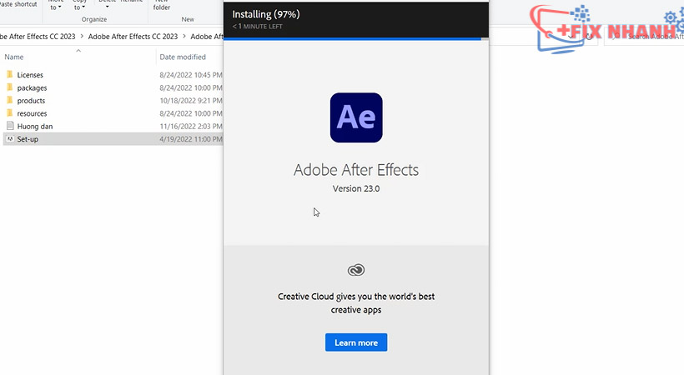Click second Adobe After Effects CC 2023 breadcrumb
Screen dimensions: 684x375
tap(133, 36)
